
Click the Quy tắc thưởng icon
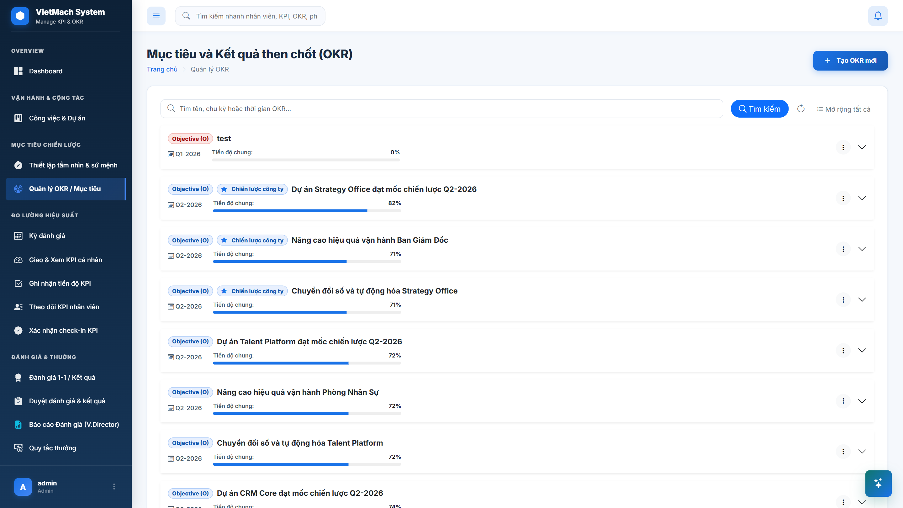[x=18, y=448]
